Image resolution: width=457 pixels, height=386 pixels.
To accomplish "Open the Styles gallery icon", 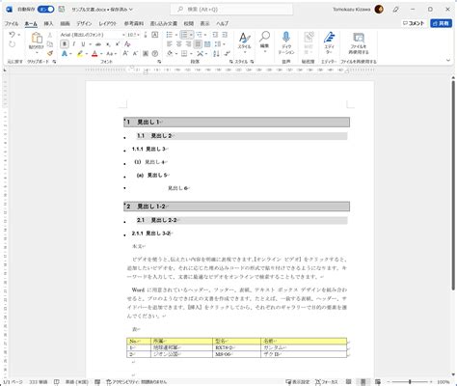I will (244, 38).
